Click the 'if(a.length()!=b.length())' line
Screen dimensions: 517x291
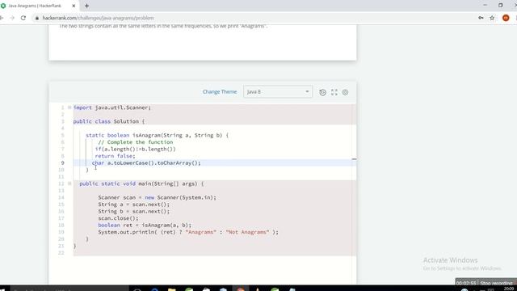pyautogui.click(x=135, y=149)
